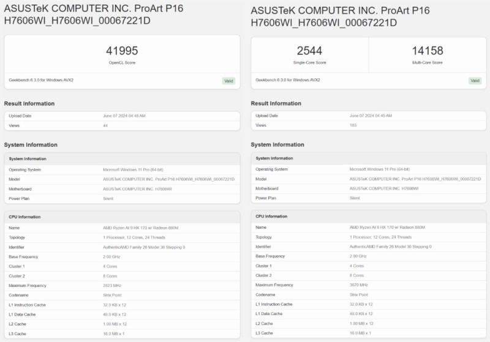Click the Views count of 183
The width and height of the screenshot is (490, 342).
click(353, 125)
